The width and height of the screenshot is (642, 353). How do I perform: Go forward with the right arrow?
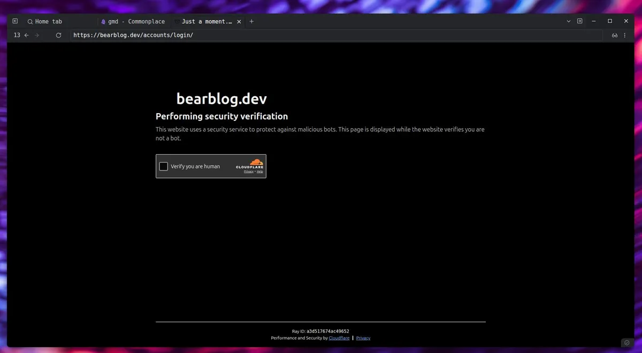(37, 35)
